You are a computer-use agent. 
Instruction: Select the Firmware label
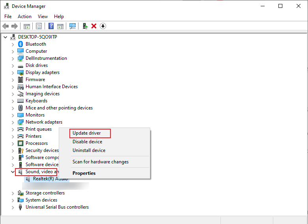[35, 80]
